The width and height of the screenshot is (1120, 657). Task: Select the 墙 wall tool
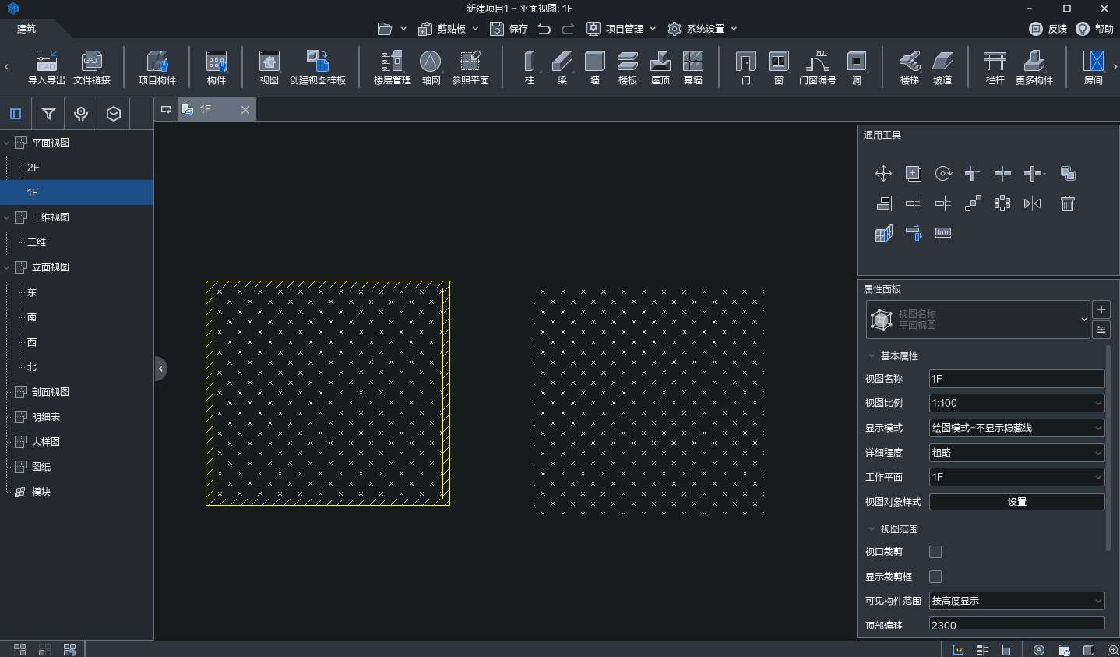point(595,67)
